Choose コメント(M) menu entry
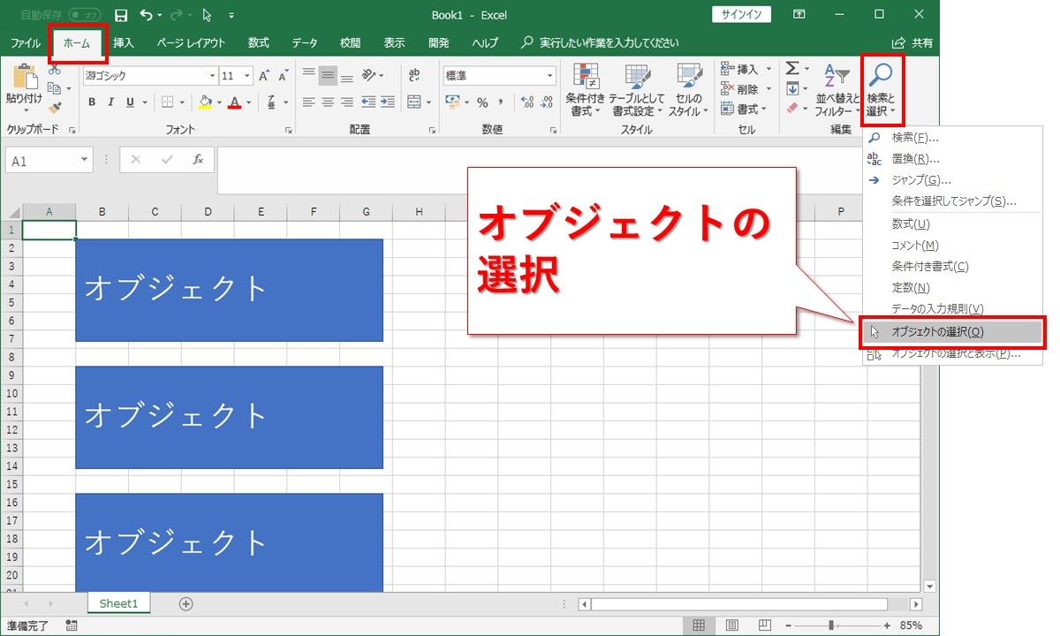 pyautogui.click(x=953, y=245)
